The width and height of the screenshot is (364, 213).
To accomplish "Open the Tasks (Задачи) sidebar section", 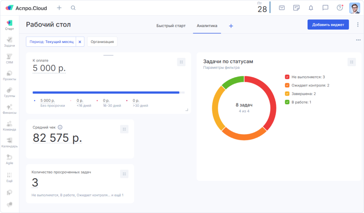I will point(9,42).
